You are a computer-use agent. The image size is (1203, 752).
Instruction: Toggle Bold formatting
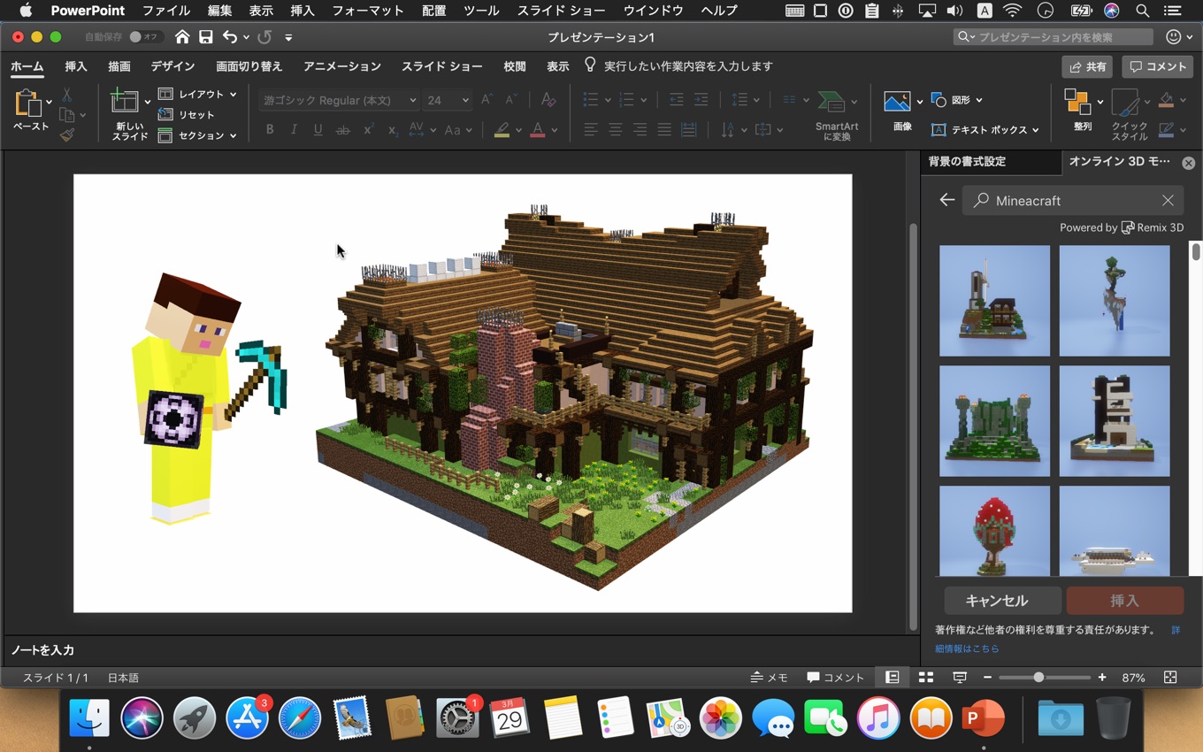pyautogui.click(x=270, y=130)
